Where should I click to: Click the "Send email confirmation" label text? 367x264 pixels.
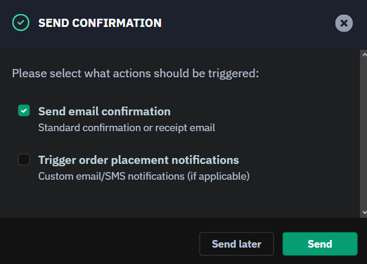[104, 111]
